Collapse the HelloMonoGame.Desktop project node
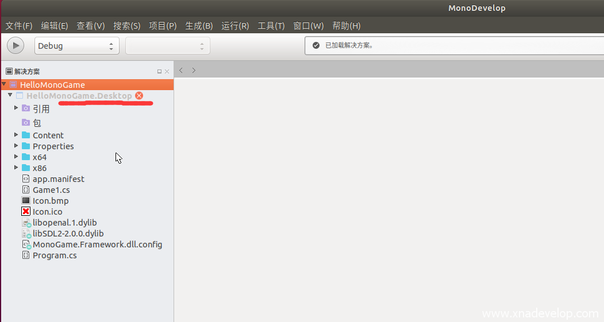 [x=10, y=95]
